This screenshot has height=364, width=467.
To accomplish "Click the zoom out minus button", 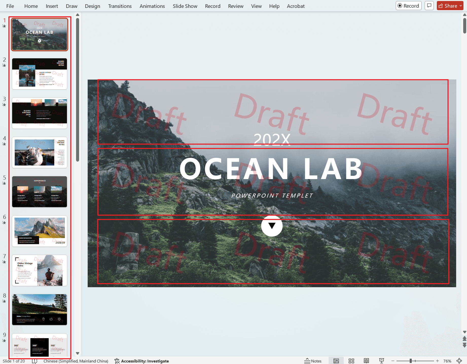I will 393,361.
